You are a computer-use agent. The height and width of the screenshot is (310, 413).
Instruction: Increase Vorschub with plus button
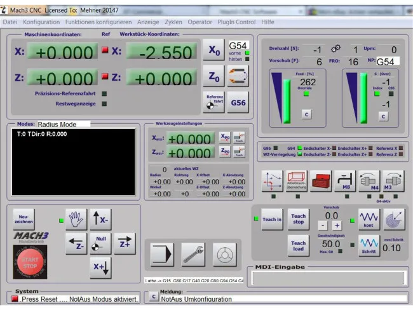pos(337,225)
